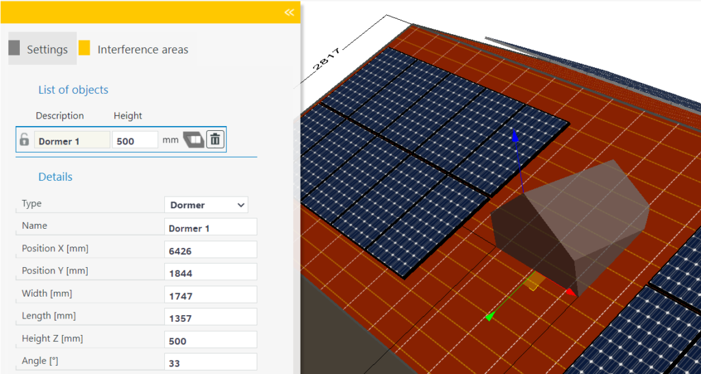Toggle lock on Dormer 1 object
Viewport: 701px width, 374px height.
click(x=24, y=140)
